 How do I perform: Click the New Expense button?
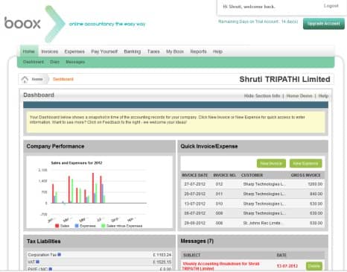coord(305,163)
